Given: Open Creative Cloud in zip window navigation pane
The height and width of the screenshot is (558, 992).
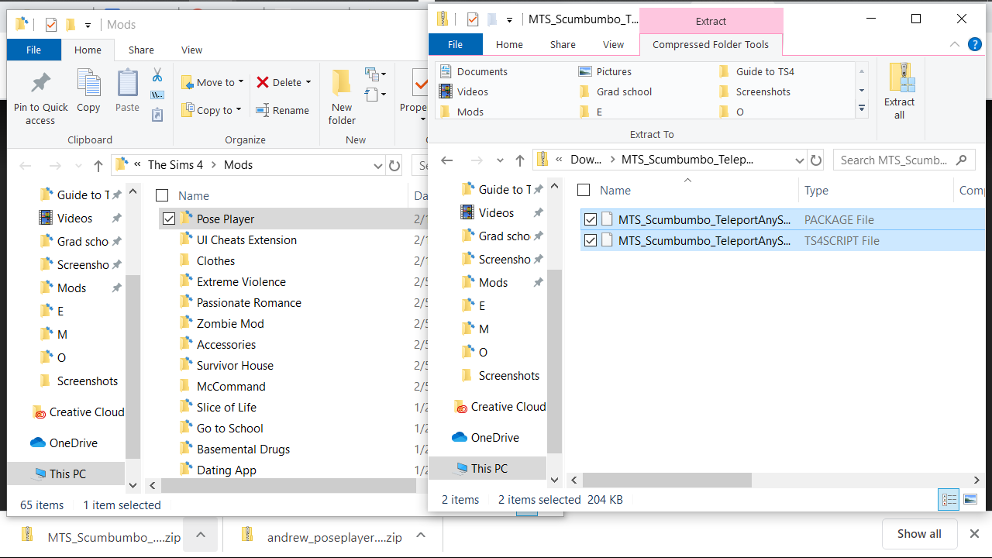Looking at the screenshot, I should click(499, 407).
